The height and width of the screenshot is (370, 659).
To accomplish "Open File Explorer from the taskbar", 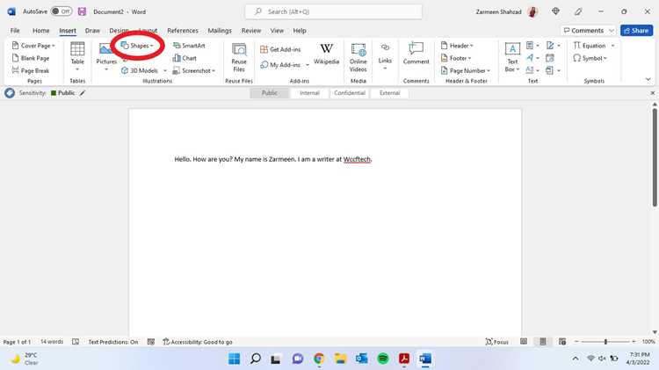I will [340, 359].
